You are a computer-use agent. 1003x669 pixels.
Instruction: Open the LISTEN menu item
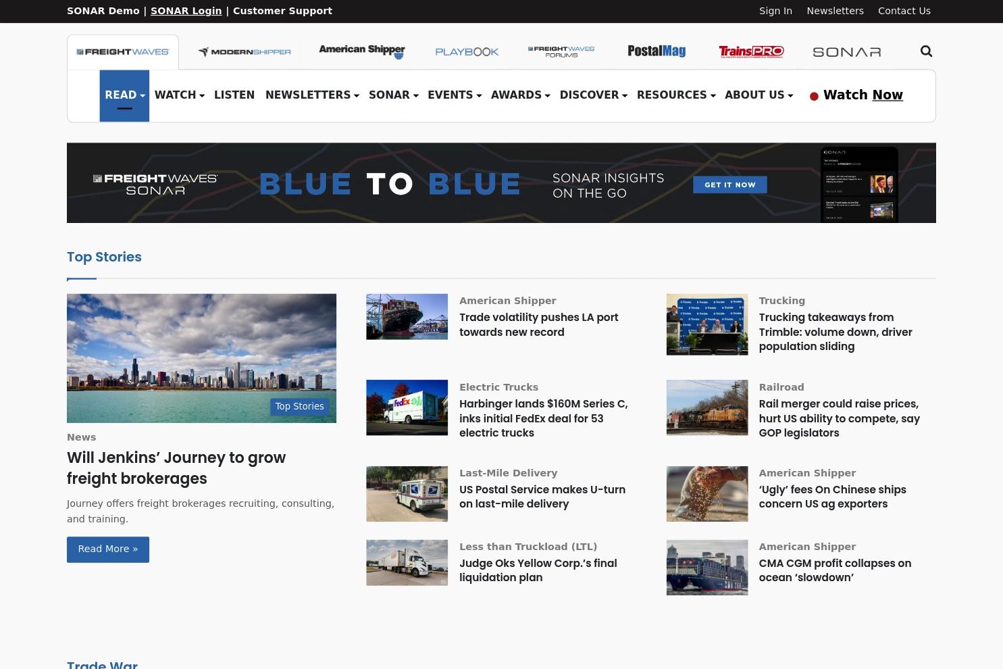(x=234, y=95)
